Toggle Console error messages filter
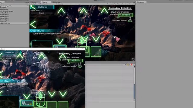The height and width of the screenshot is (108, 193). point(132,64)
